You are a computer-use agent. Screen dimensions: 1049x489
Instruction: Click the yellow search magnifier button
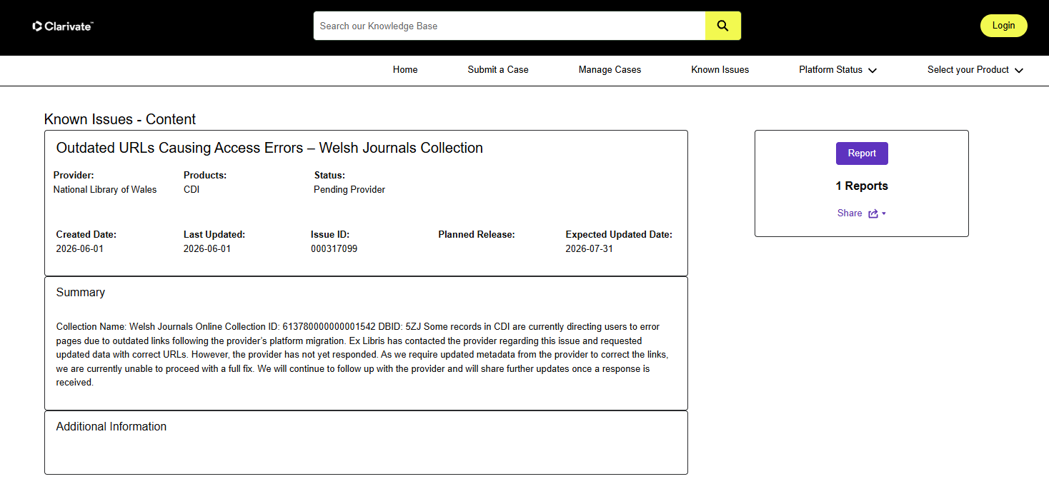pos(723,26)
